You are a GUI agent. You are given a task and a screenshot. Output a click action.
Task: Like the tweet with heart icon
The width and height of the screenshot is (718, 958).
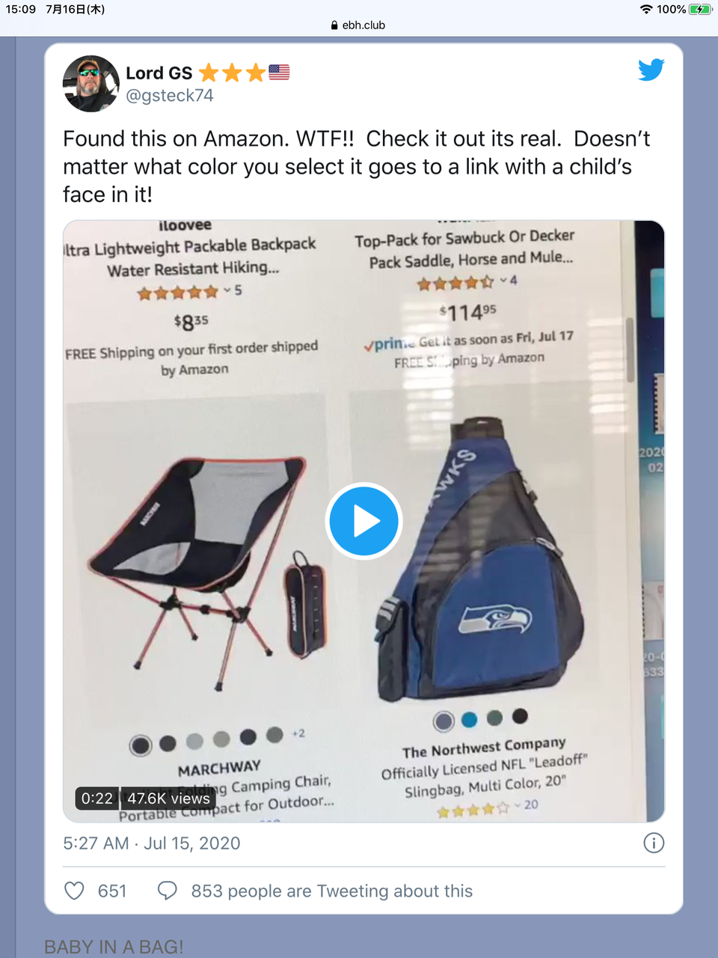coord(74,891)
